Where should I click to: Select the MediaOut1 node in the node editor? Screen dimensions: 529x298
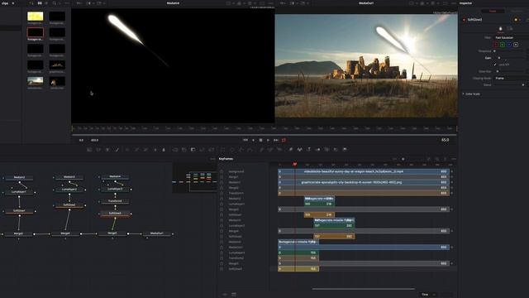point(156,233)
